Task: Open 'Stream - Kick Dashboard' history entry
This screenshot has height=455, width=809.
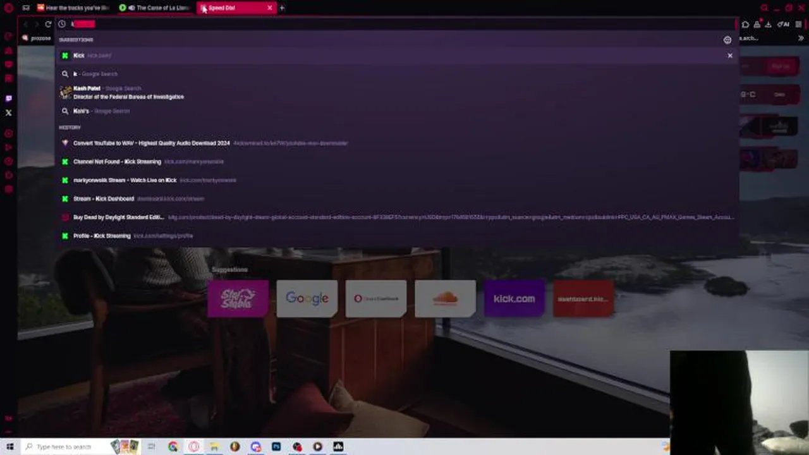Action: pyautogui.click(x=397, y=198)
